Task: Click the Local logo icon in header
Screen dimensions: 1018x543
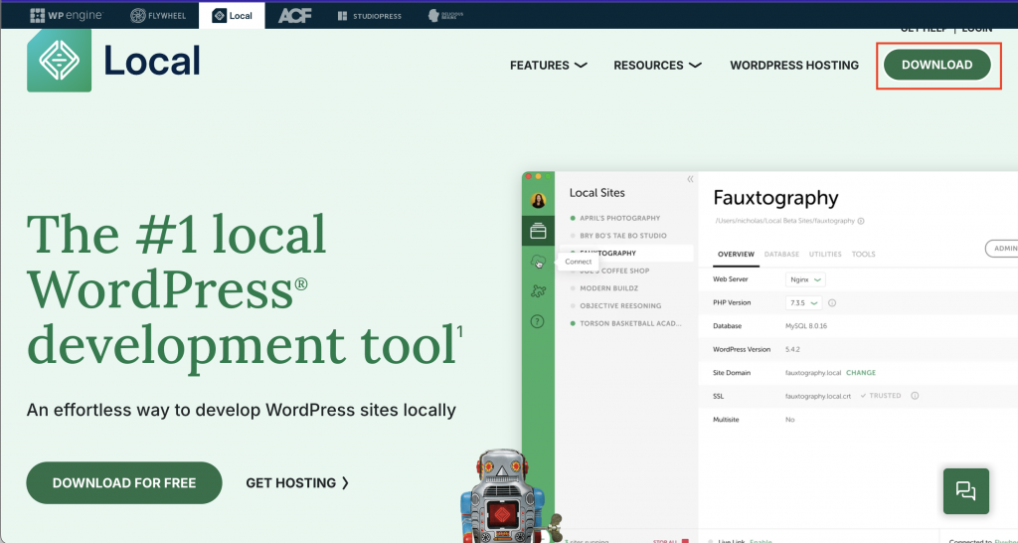Action: point(59,61)
